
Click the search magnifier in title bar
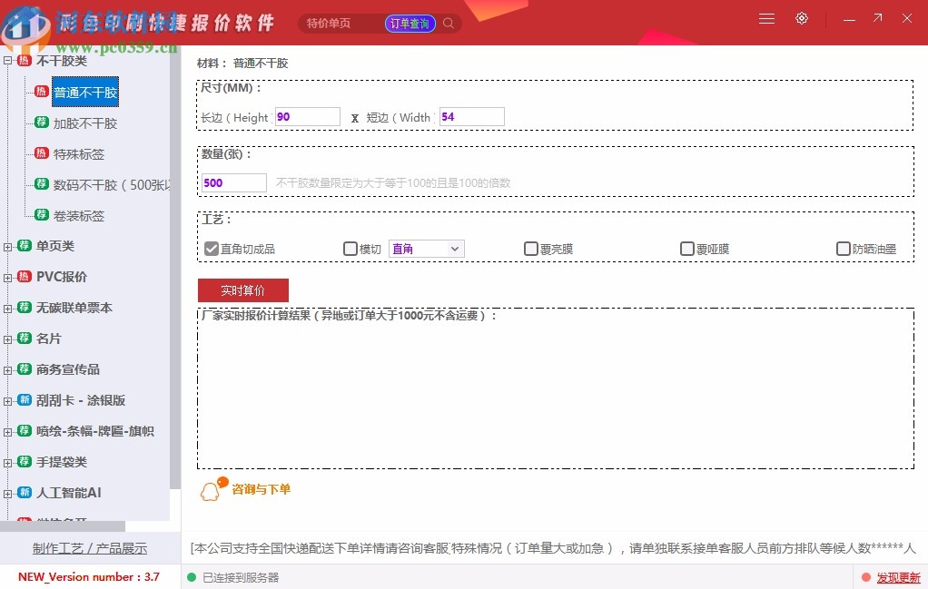448,24
